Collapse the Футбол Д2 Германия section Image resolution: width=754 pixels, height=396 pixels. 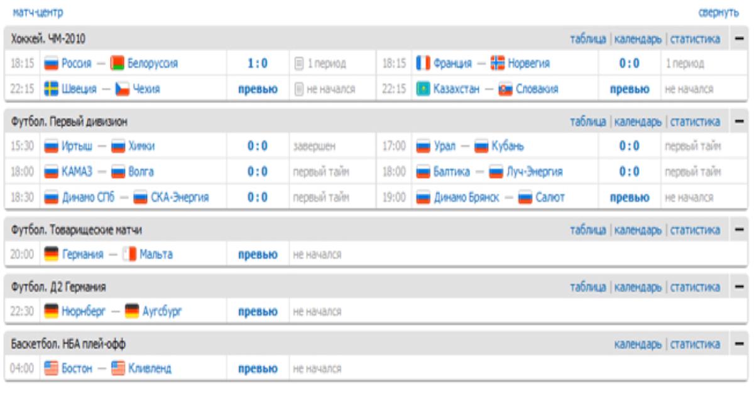(x=739, y=287)
